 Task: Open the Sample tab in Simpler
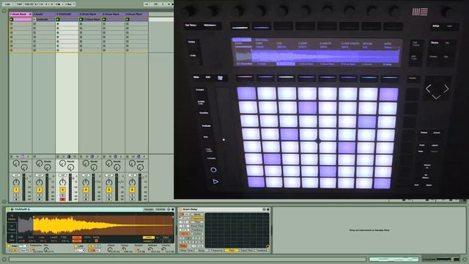(x=149, y=210)
